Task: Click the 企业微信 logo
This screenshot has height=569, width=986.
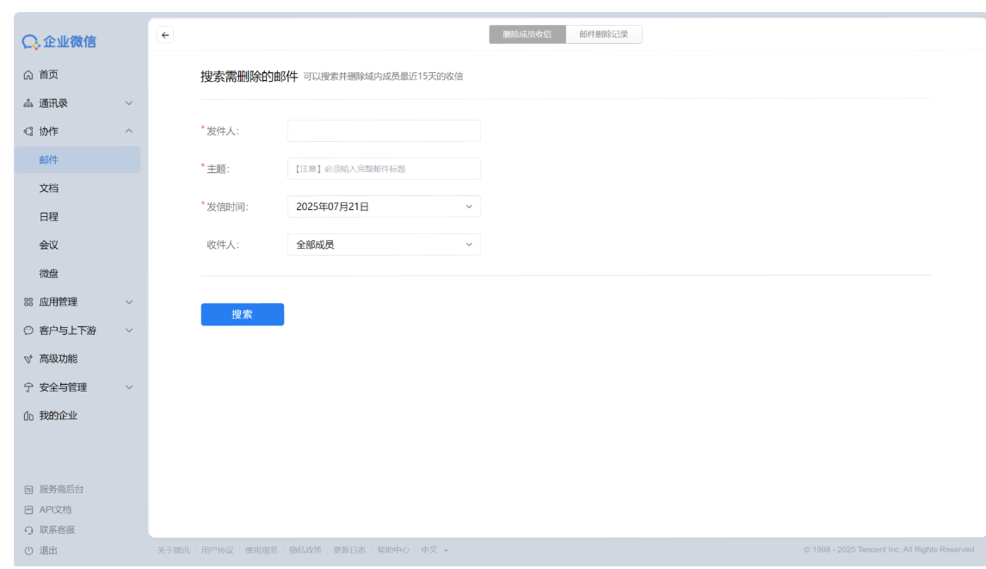Action: 59,41
